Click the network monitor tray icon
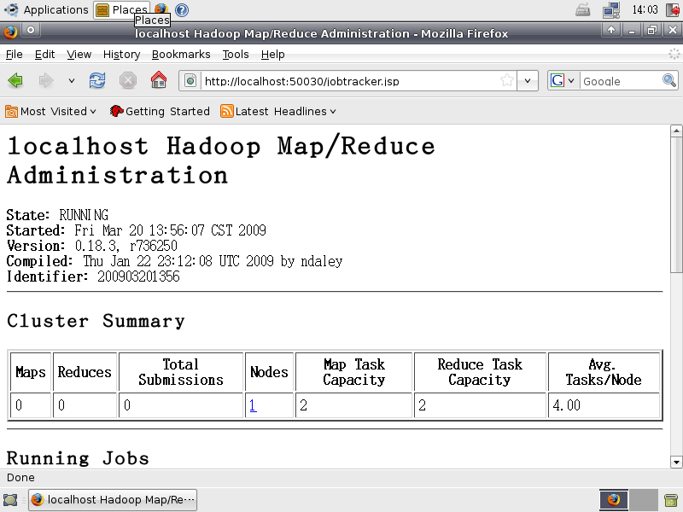 tap(611, 9)
